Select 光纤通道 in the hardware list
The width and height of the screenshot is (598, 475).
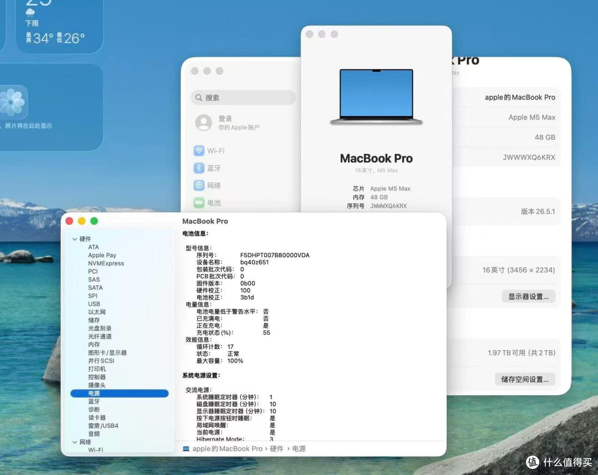coord(100,336)
